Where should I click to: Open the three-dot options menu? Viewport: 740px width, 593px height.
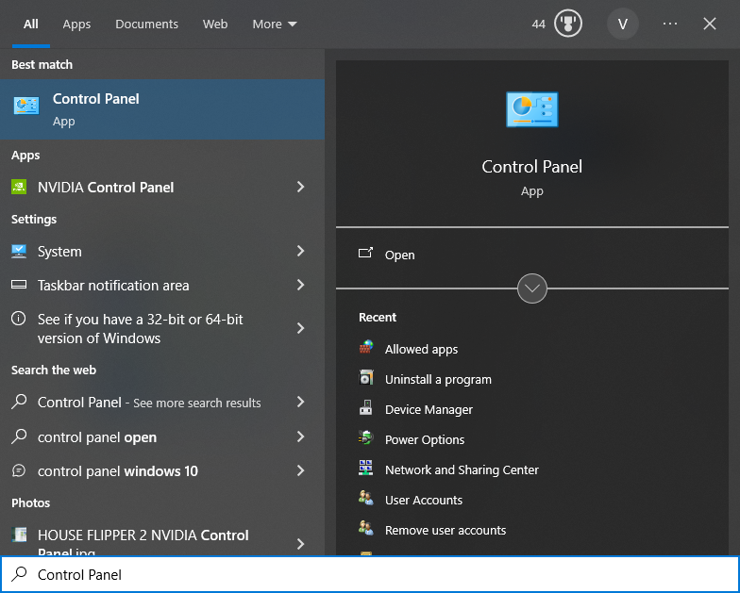click(x=670, y=24)
